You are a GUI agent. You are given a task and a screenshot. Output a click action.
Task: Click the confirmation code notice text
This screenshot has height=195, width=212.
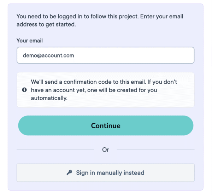point(104,90)
